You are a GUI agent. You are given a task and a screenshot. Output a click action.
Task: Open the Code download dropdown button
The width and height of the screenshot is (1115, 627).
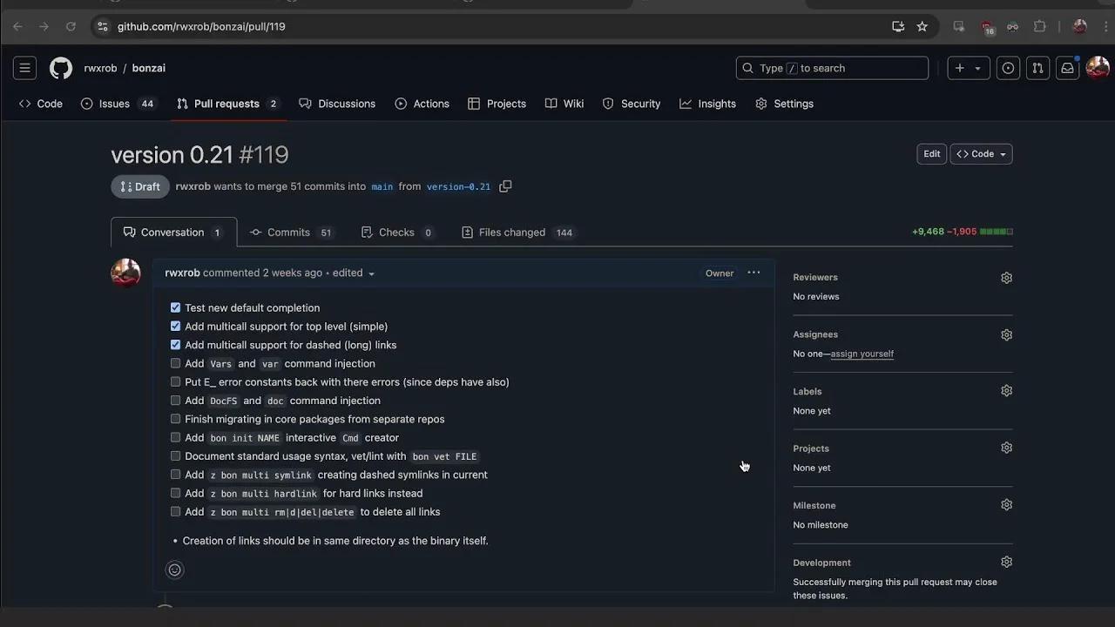click(981, 153)
